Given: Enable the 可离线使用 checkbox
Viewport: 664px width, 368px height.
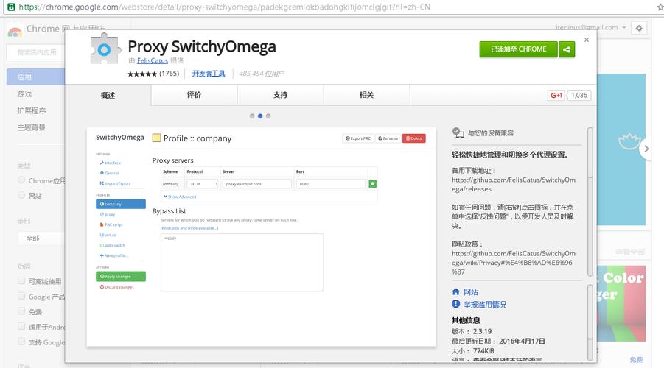Looking at the screenshot, I should 21,281.
